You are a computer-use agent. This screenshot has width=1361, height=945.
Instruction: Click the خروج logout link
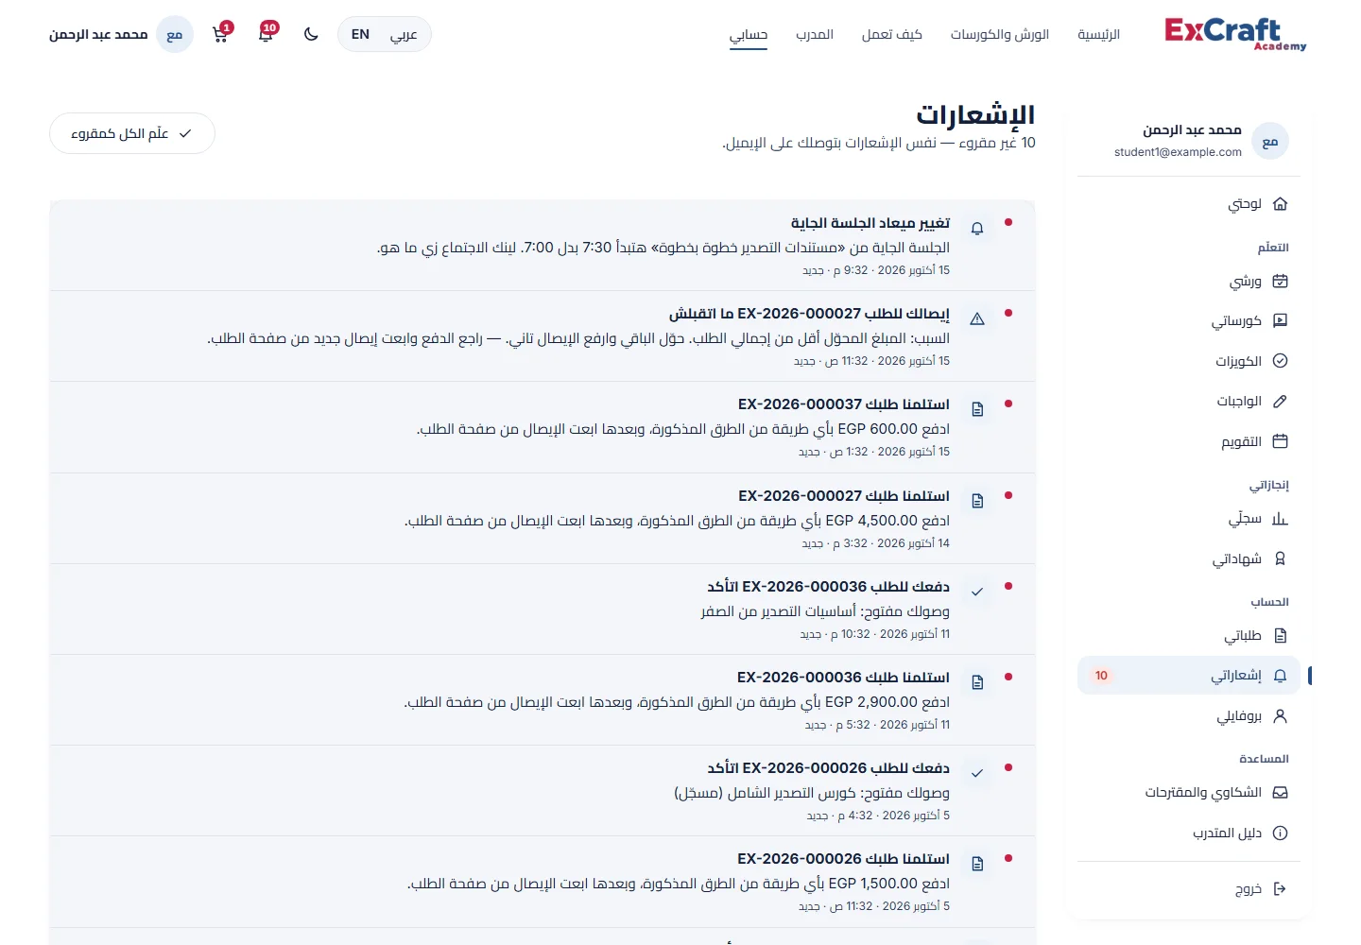pos(1189,888)
